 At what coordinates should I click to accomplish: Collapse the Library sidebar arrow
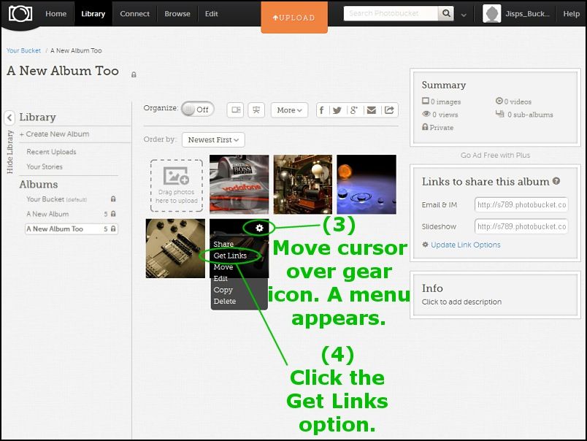point(9,118)
